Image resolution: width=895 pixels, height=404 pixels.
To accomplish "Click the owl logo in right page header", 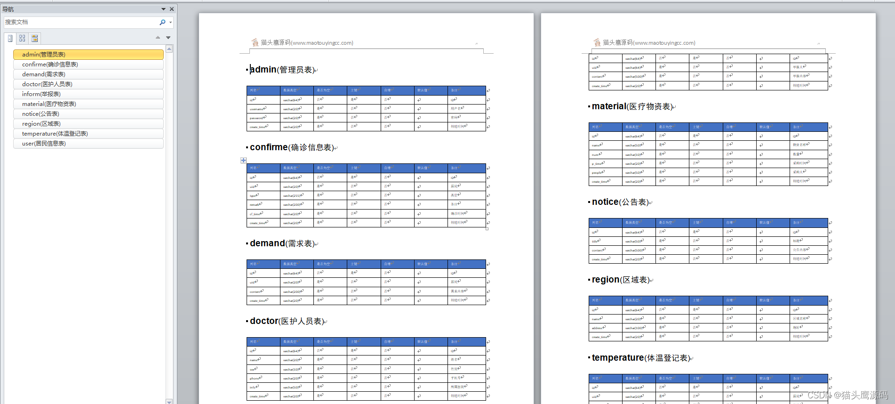I will [x=597, y=42].
